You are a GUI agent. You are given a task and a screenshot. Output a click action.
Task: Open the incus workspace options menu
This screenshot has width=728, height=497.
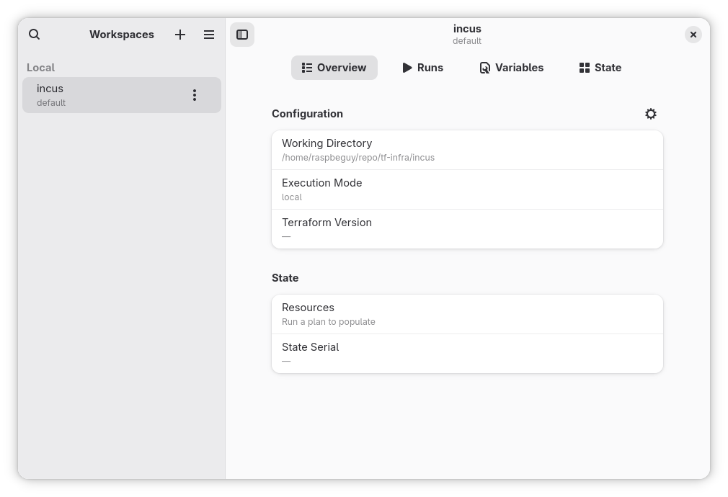[x=195, y=95]
